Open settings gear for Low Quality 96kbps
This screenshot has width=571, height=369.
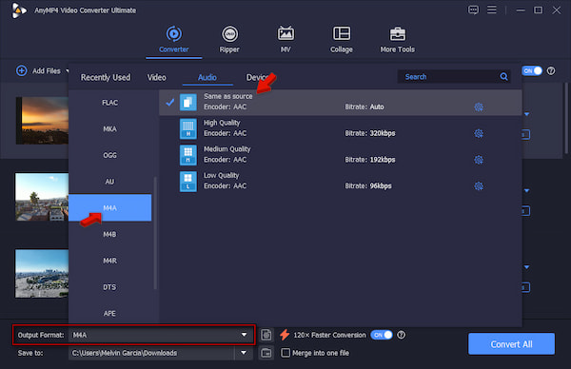(479, 186)
